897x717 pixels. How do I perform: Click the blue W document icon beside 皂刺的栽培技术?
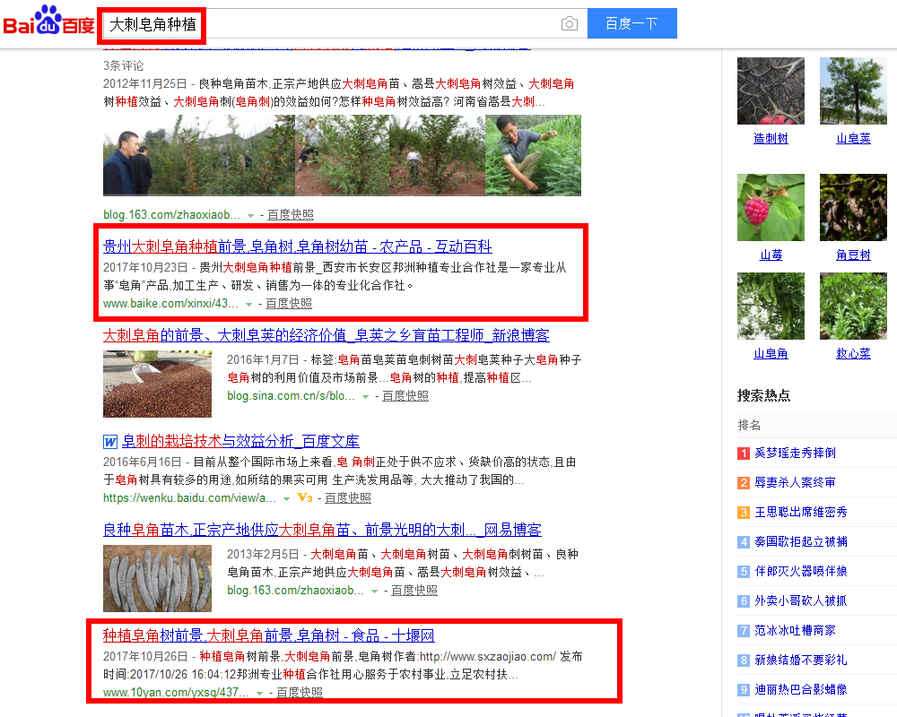[110, 442]
